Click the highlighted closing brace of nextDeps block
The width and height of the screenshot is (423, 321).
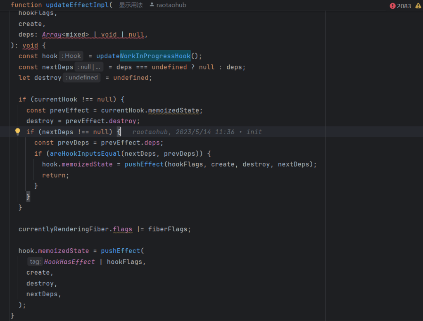(28, 197)
